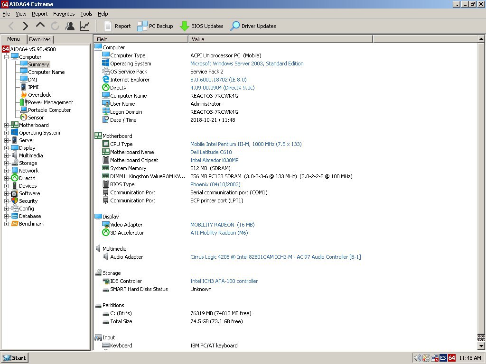Select Sensor in the Computer tree
Viewport: 486px width, 364px height.
click(36, 118)
